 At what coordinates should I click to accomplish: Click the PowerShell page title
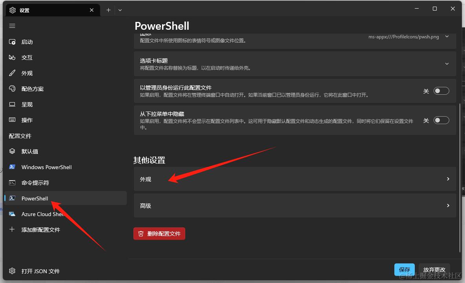click(162, 26)
